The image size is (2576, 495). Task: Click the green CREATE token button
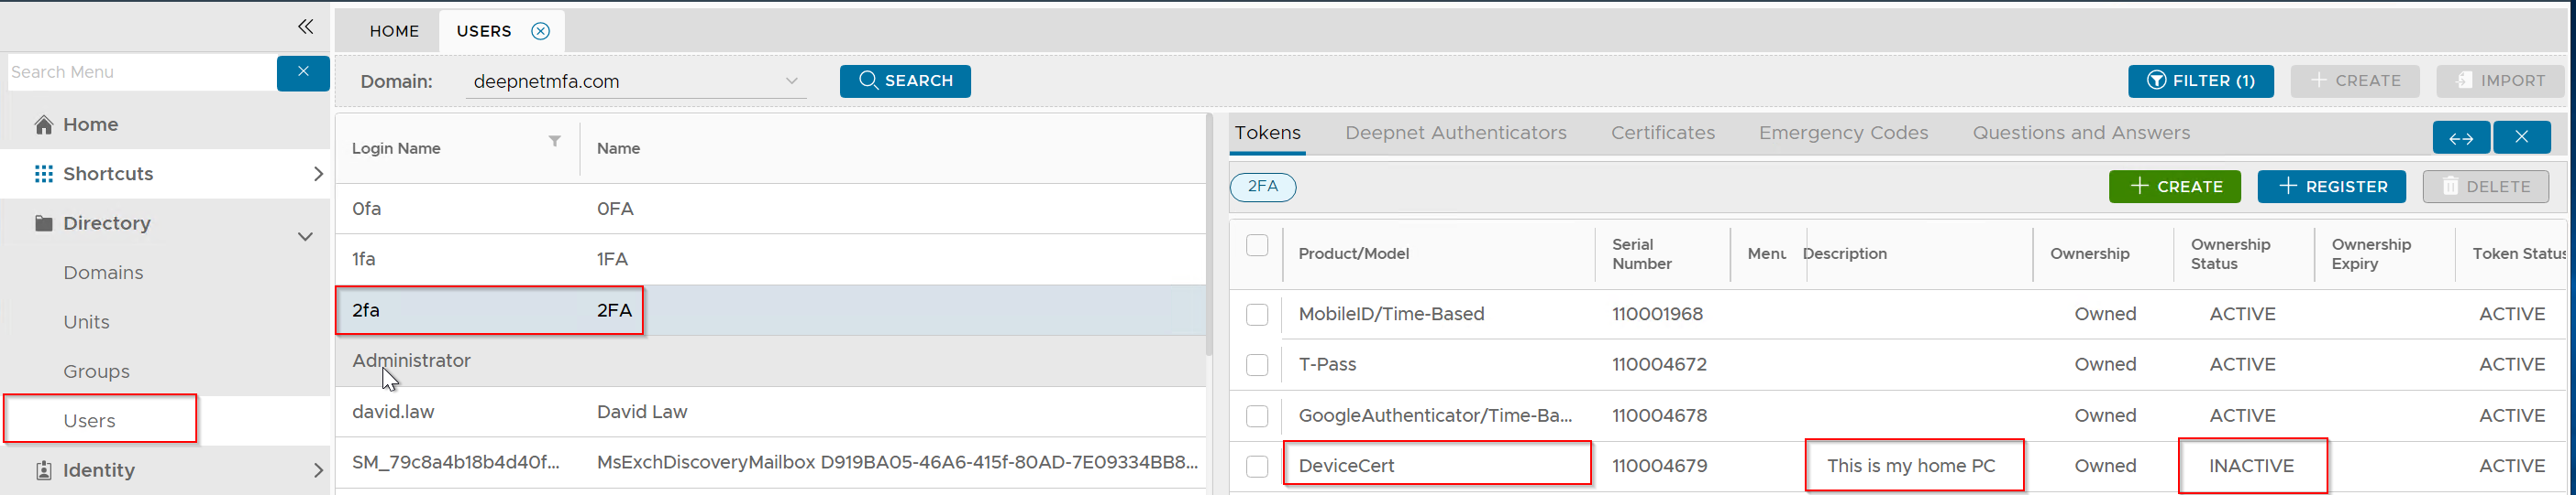(x=2174, y=187)
